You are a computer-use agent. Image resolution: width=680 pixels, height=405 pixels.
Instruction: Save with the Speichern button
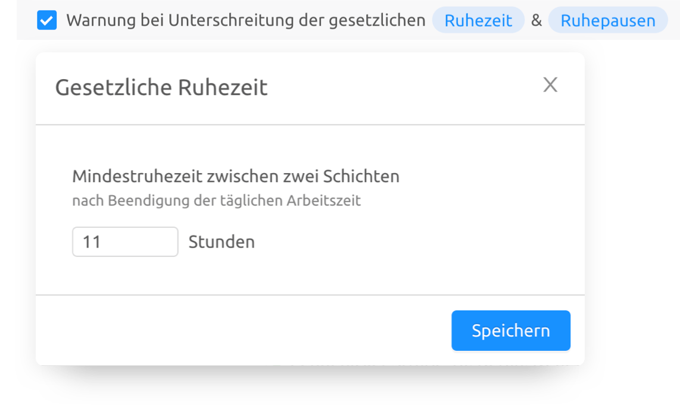click(x=511, y=331)
